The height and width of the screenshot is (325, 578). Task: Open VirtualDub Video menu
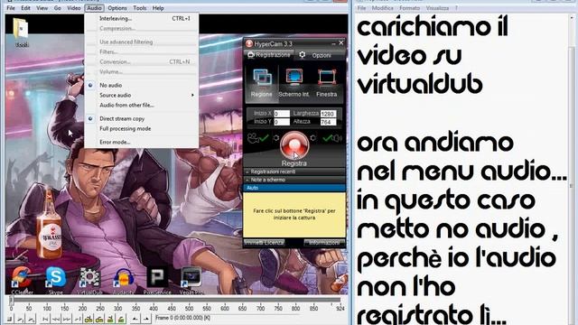click(x=74, y=8)
